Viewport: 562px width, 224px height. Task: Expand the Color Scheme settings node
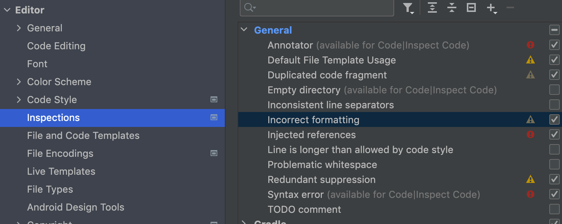(x=19, y=82)
